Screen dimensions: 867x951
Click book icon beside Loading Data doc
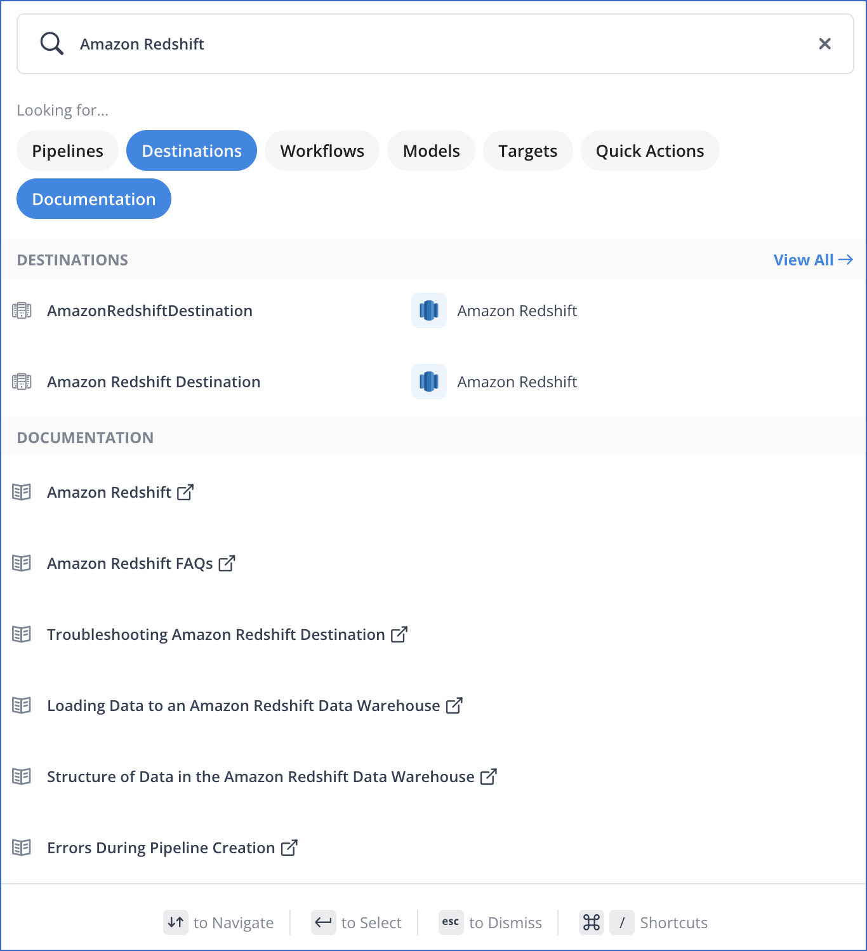tap(22, 705)
